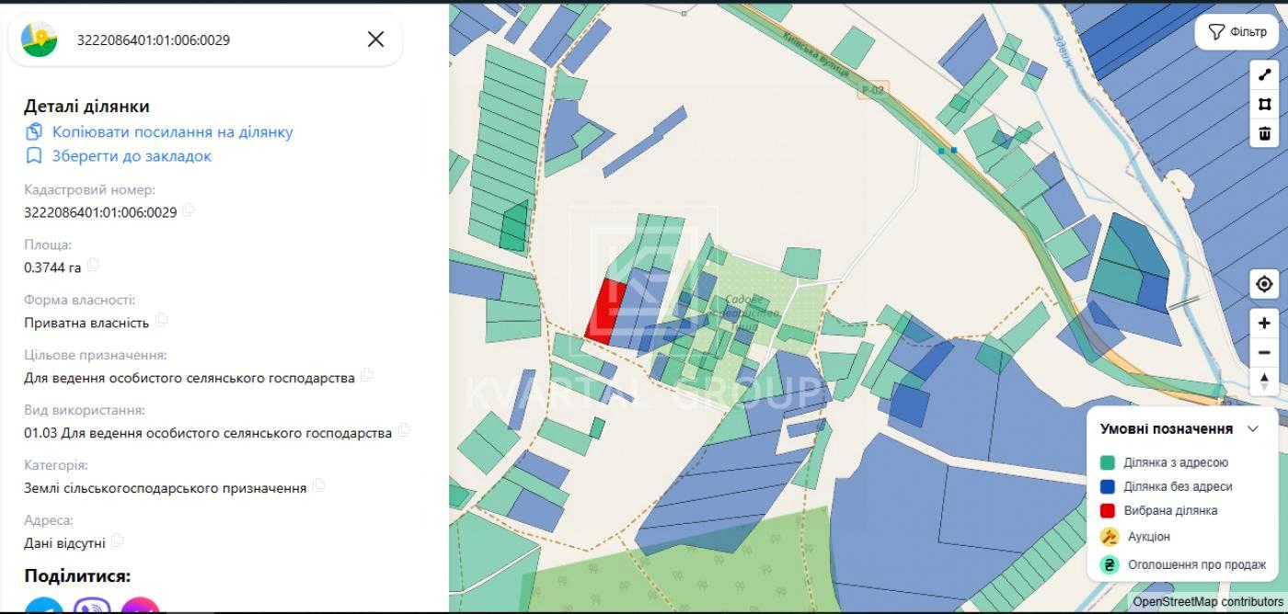Screen dimensions: 1288x614
Task: Center map on my location
Action: [x=1264, y=285]
